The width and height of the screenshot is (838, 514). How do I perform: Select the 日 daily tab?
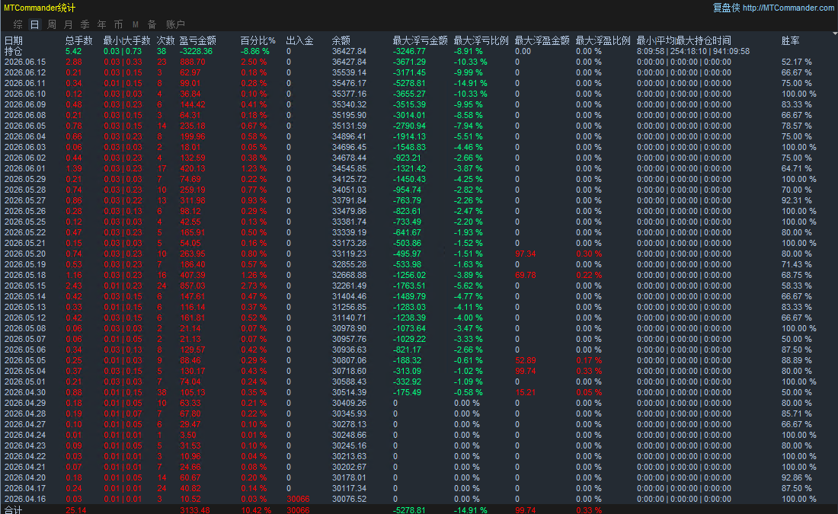pyautogui.click(x=35, y=24)
